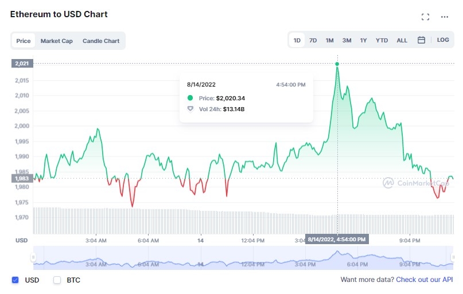Enter fullscreen chart view
463x294 pixels.
[425, 17]
